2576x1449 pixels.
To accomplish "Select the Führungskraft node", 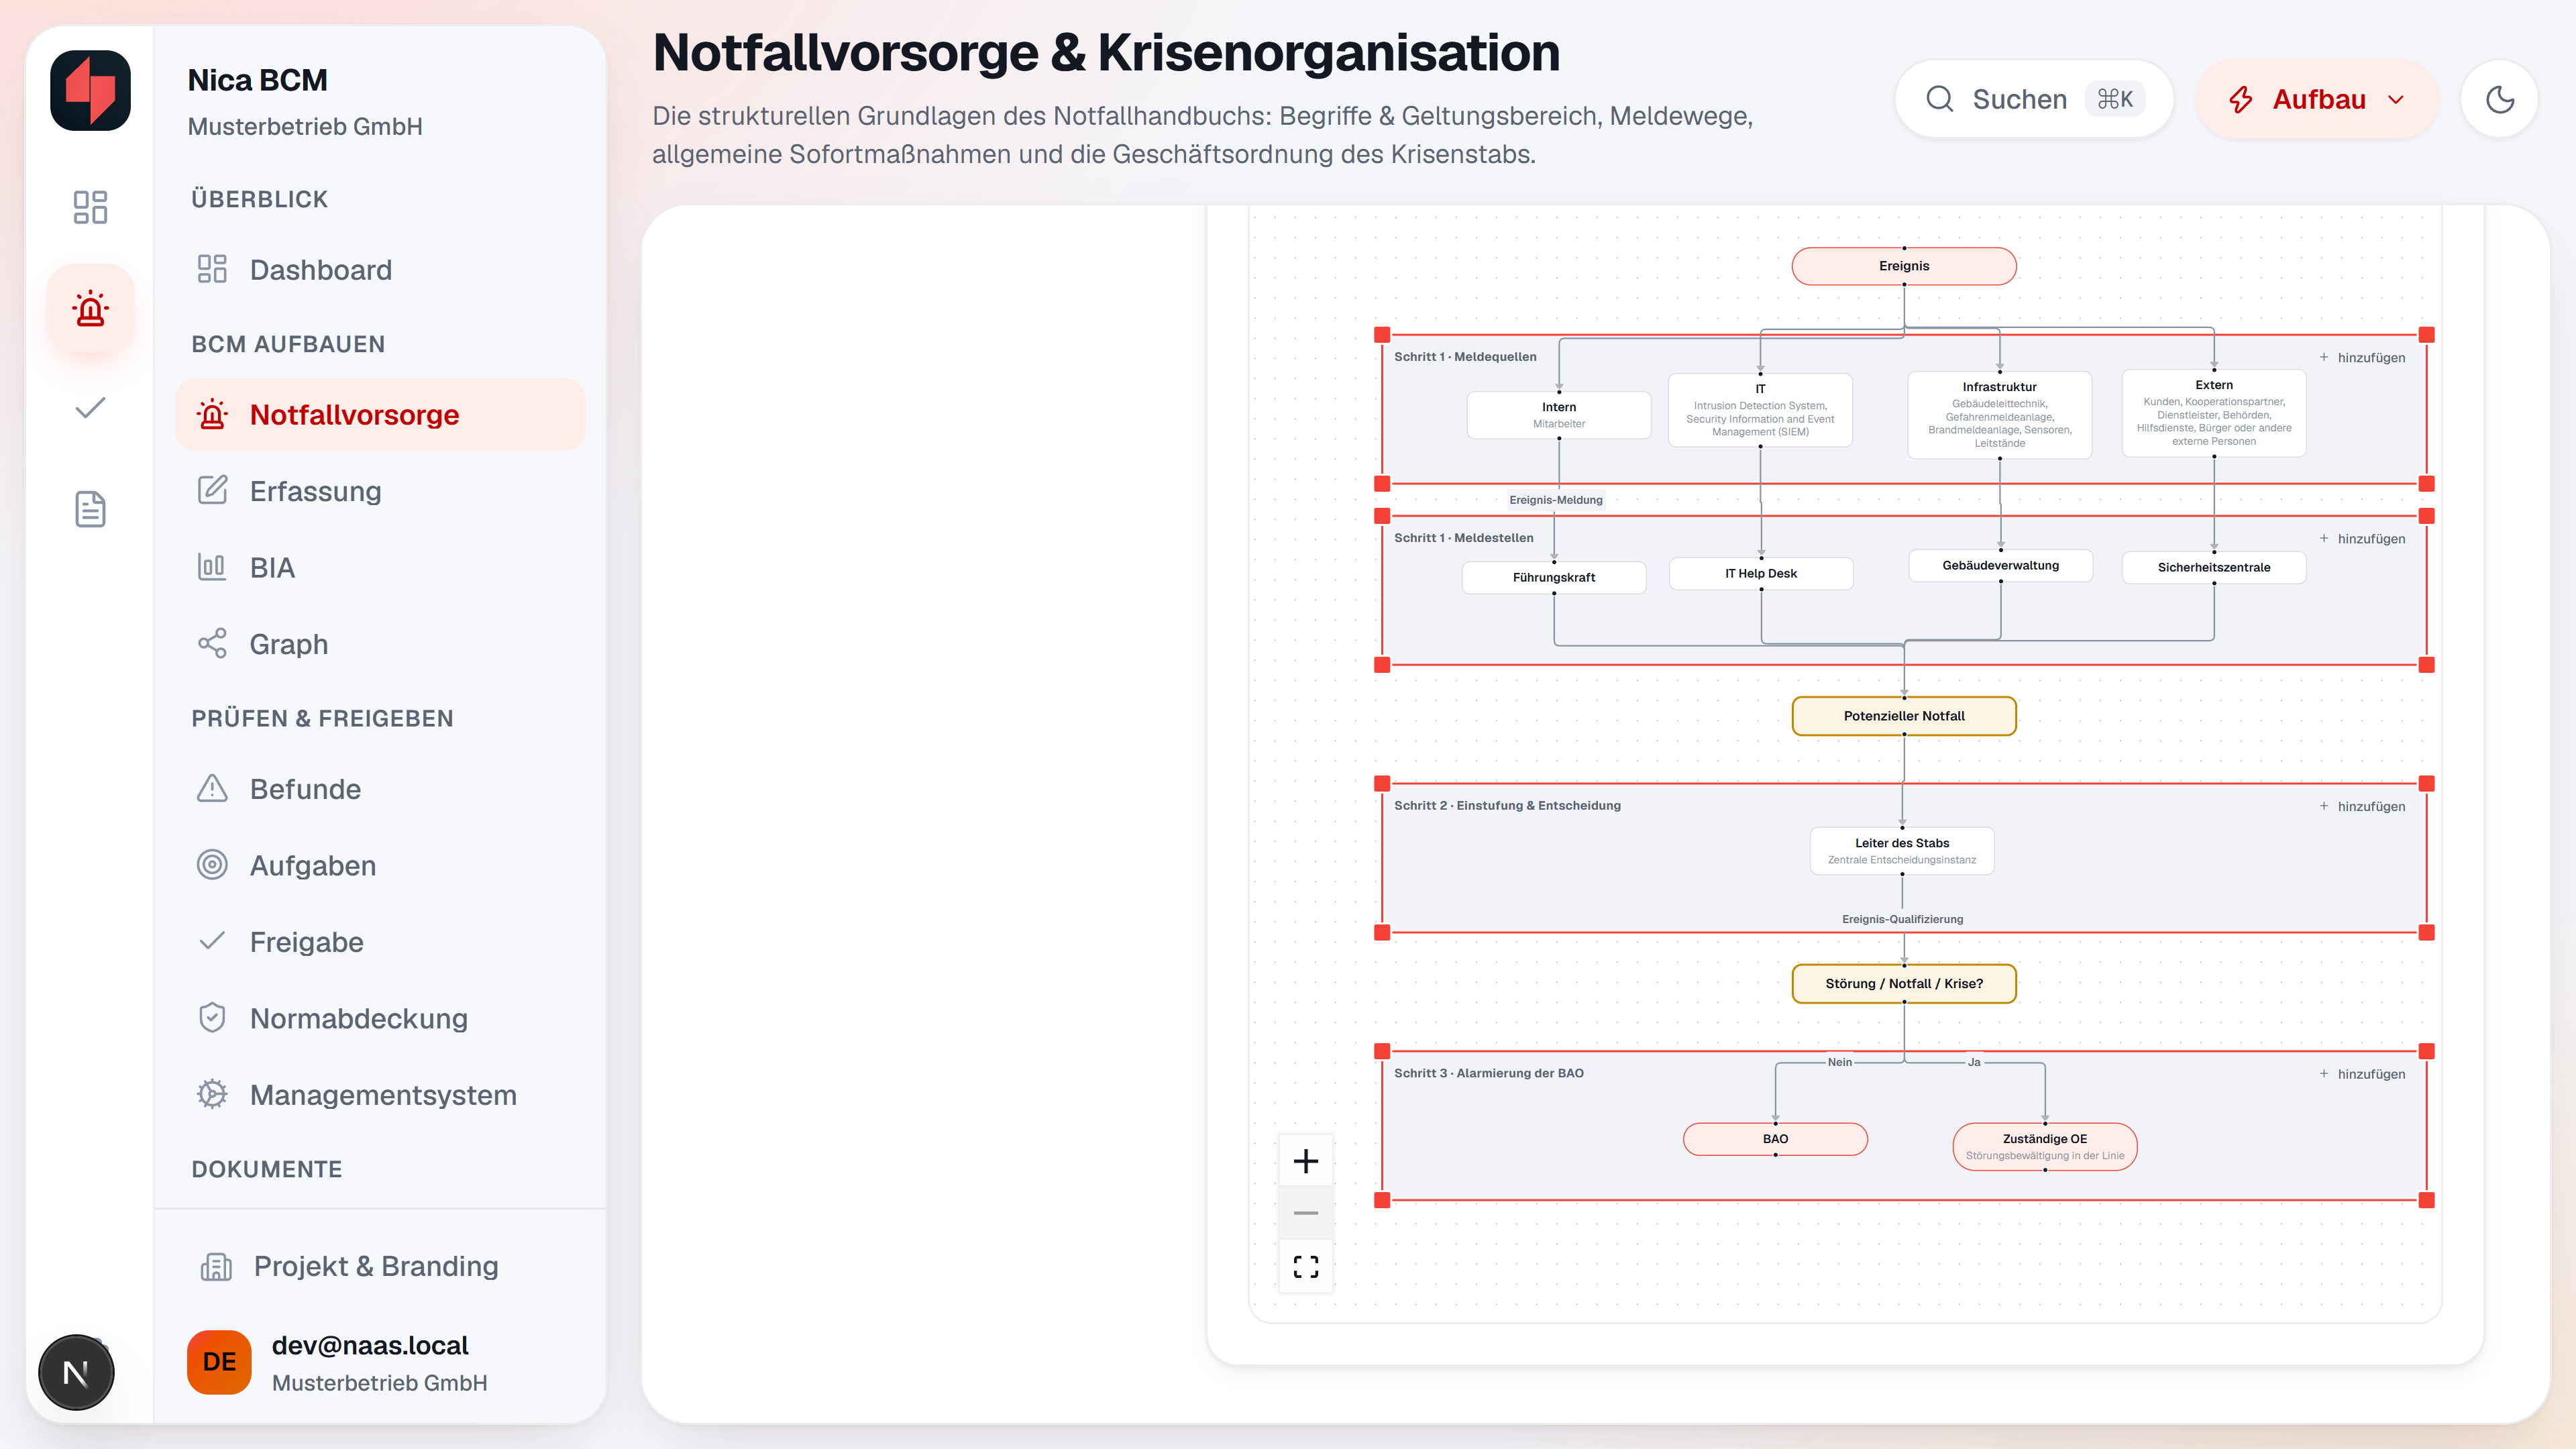I will (1554, 577).
